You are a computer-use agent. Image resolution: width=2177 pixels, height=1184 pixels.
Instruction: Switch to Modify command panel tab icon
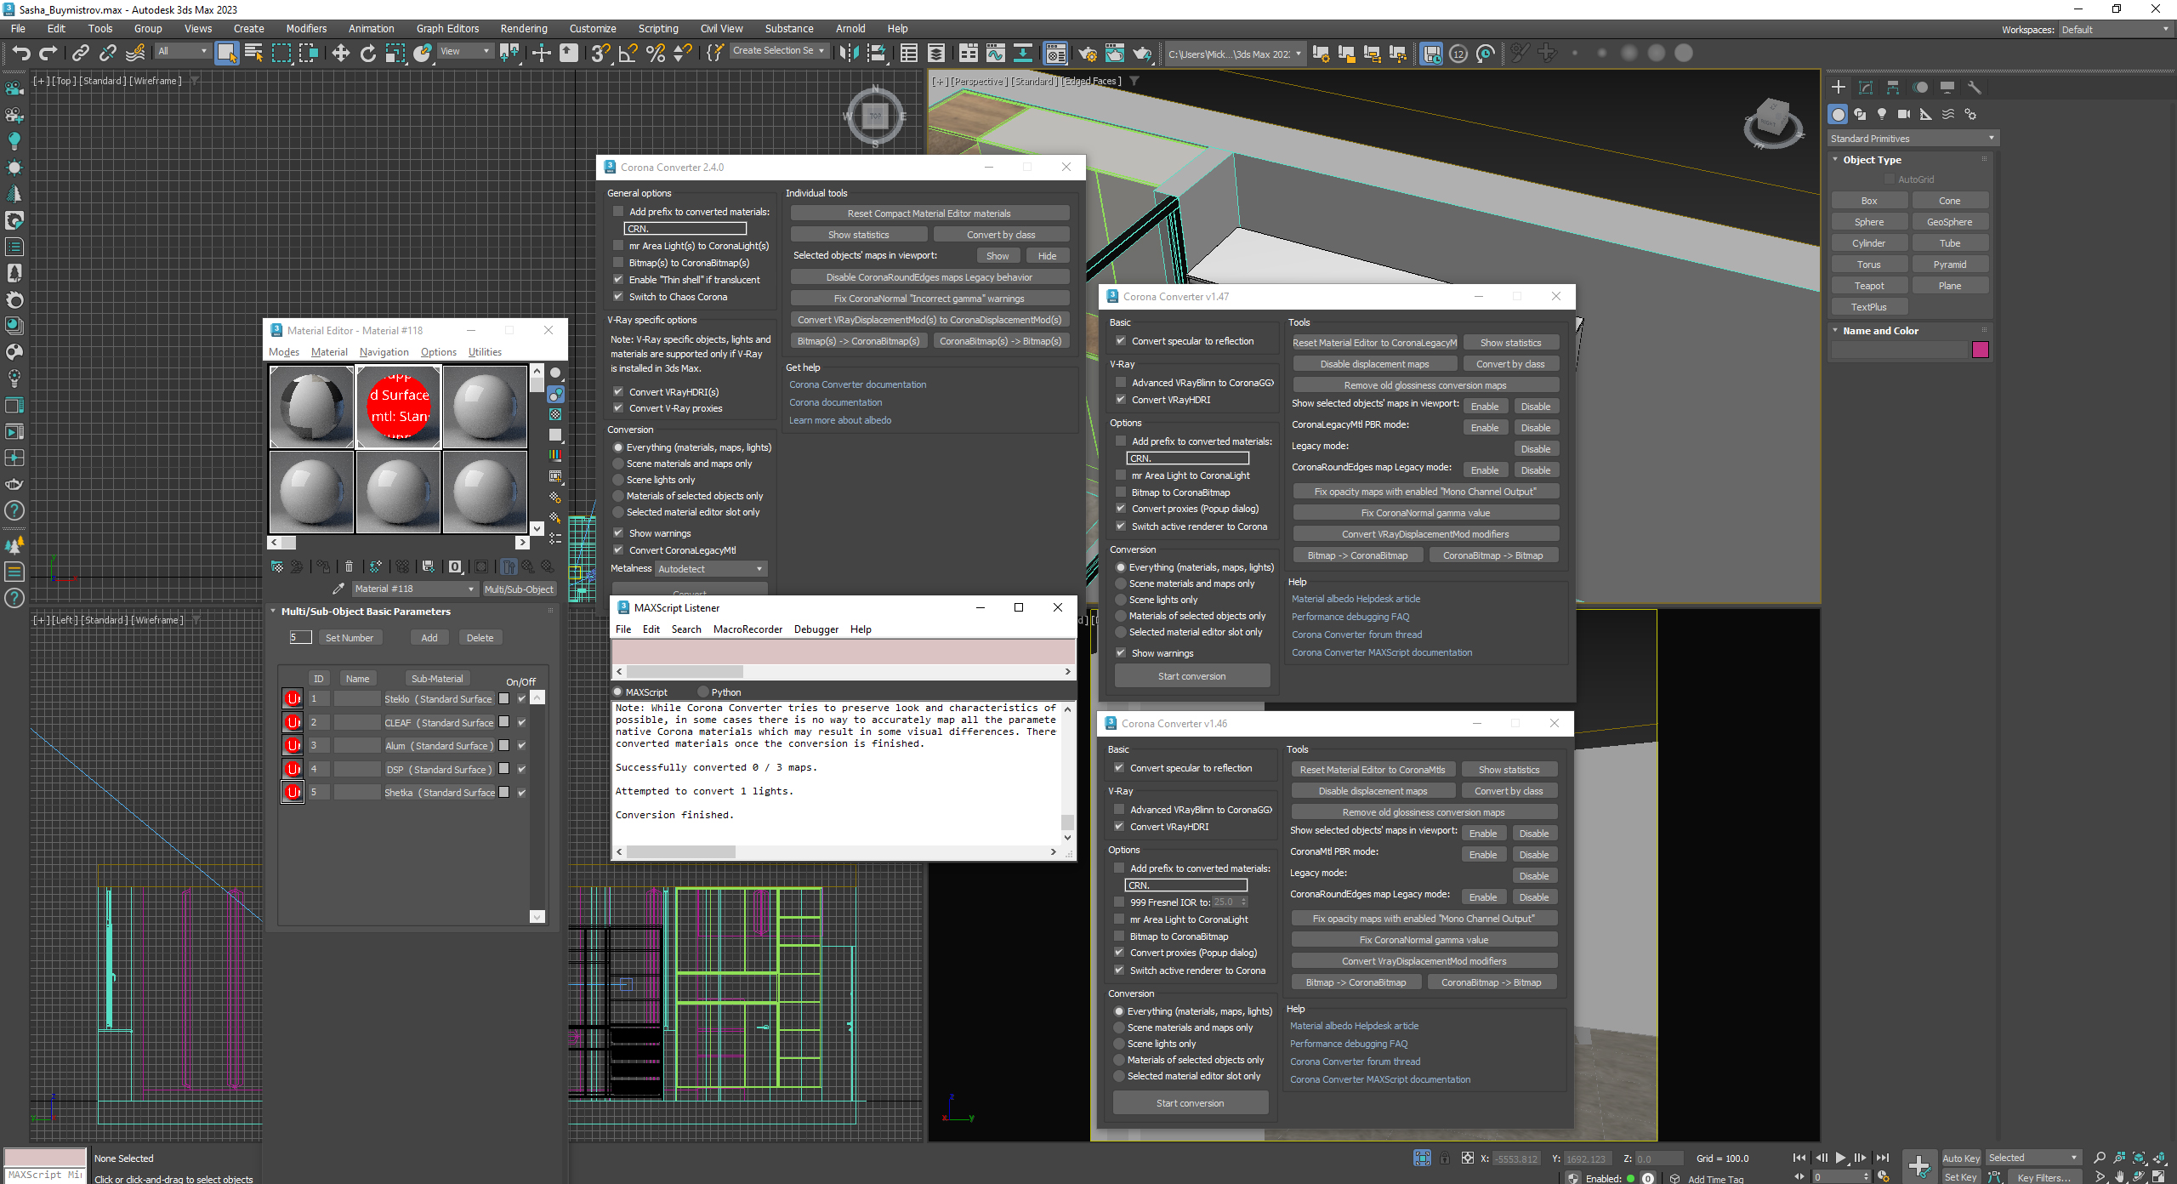point(1866,88)
